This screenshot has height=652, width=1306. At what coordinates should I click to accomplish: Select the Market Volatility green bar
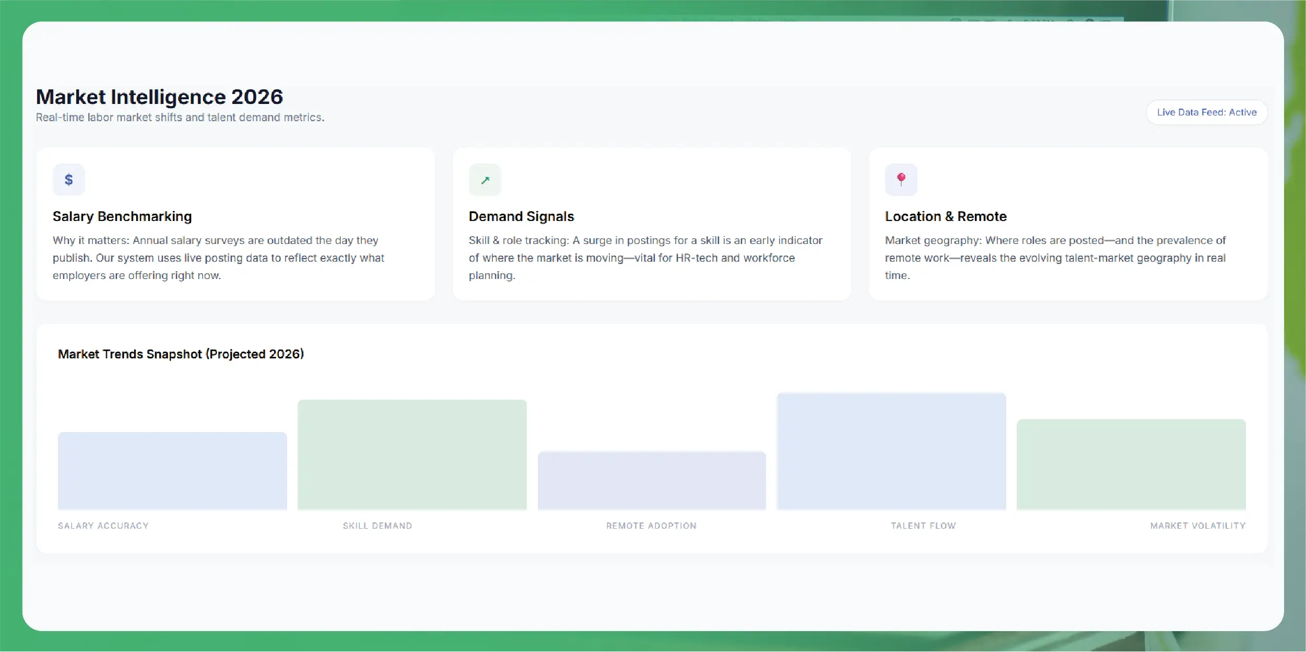coord(1131,464)
